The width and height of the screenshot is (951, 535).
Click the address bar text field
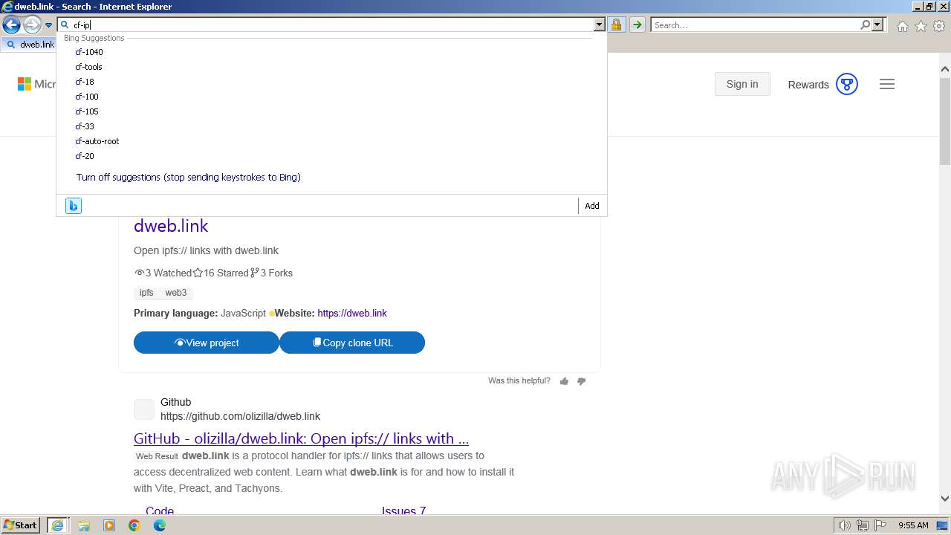pyautogui.click(x=333, y=25)
